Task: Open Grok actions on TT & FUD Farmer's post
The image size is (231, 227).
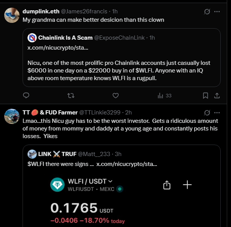Action: pos(207,113)
